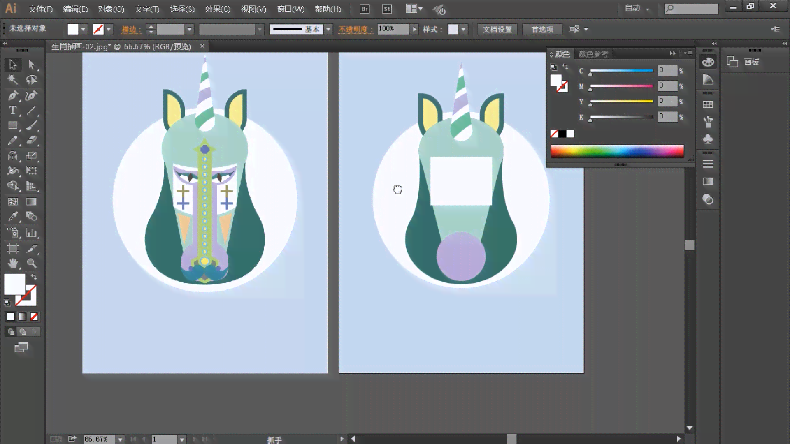Select the Type tool
Image resolution: width=790 pixels, height=444 pixels.
12,111
